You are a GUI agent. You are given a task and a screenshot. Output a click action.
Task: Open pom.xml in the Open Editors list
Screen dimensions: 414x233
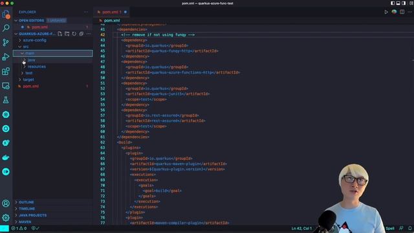(x=40, y=27)
